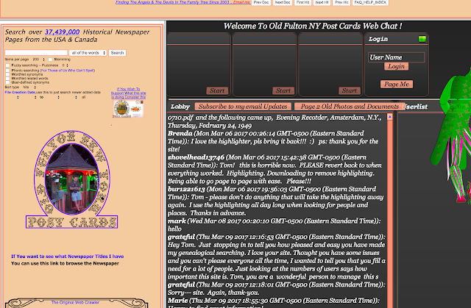Toggle the Phonic searching checkbox

[x=7, y=71]
